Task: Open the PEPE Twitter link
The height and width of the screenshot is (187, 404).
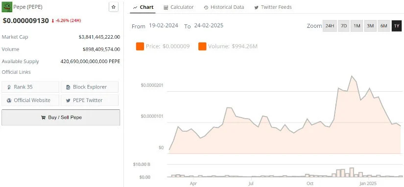Action: click(x=90, y=100)
